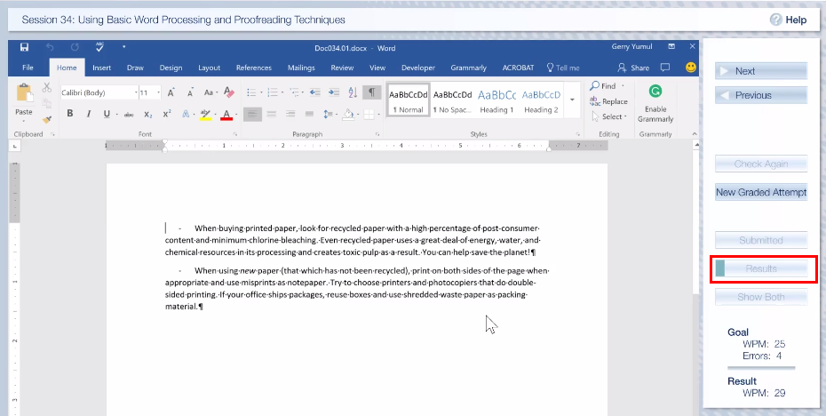Open the Change Case Aa dropdown
This screenshot has height=416, width=826.
tap(210, 92)
